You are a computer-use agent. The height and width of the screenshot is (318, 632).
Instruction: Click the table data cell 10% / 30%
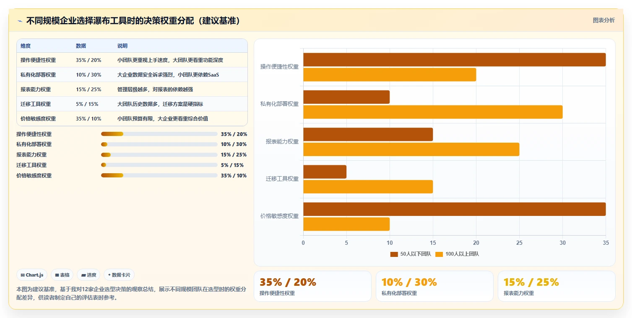(x=88, y=74)
